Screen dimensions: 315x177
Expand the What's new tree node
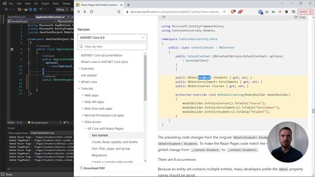[79, 82]
